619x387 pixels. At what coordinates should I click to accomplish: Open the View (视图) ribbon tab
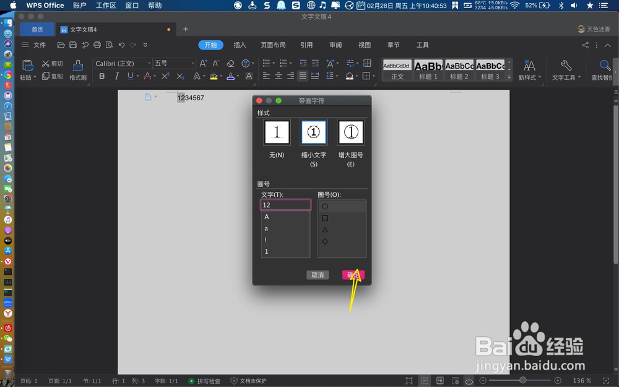365,45
